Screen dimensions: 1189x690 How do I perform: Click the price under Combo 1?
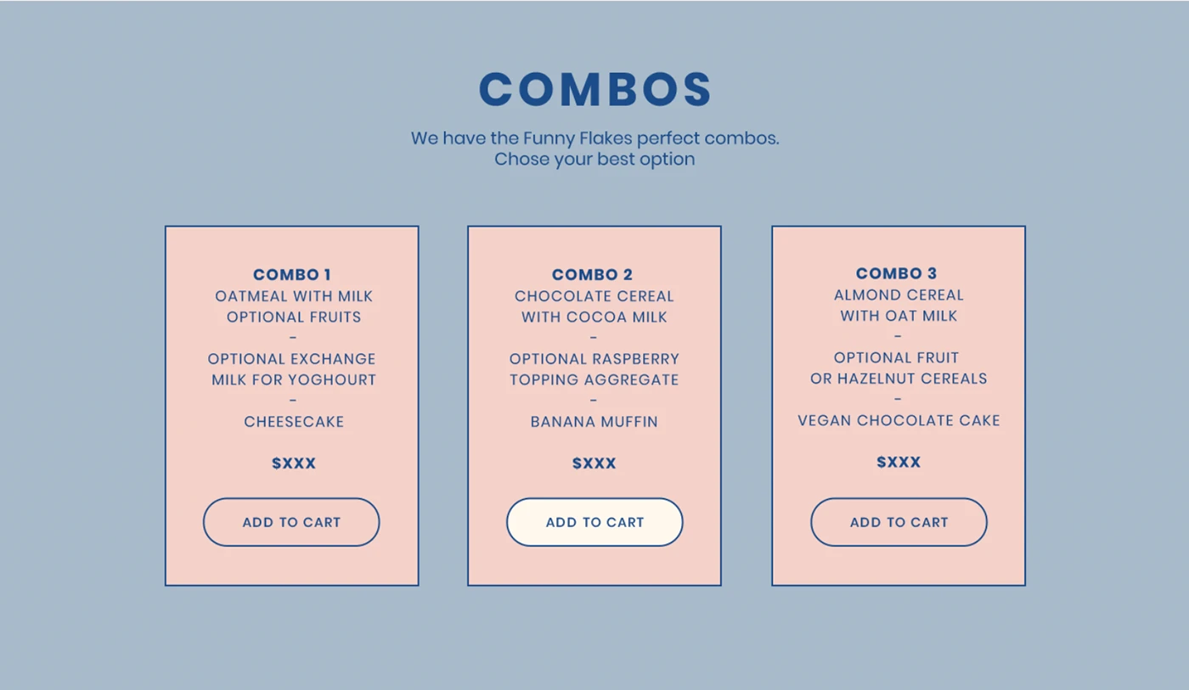pos(294,463)
